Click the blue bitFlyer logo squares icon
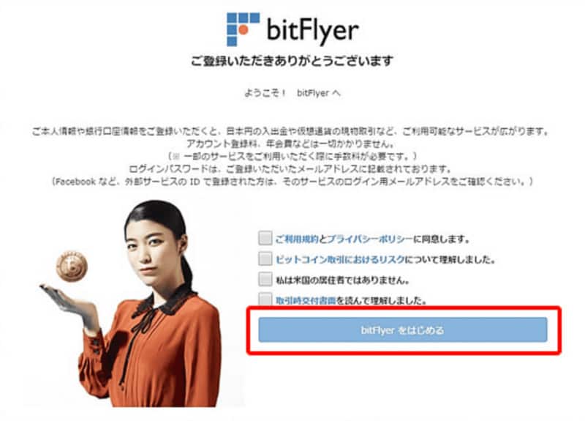 coord(243,29)
